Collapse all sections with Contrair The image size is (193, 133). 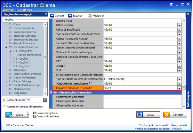(57, 16)
